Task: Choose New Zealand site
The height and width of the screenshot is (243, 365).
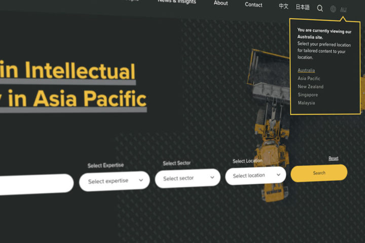Action: coord(311,87)
